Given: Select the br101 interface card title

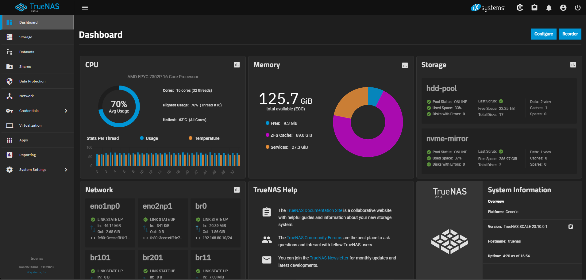Looking at the screenshot, I should (100, 258).
